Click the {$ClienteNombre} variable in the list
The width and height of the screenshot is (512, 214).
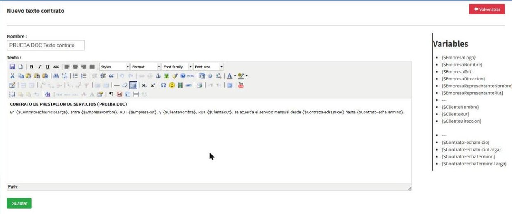[x=460, y=107]
